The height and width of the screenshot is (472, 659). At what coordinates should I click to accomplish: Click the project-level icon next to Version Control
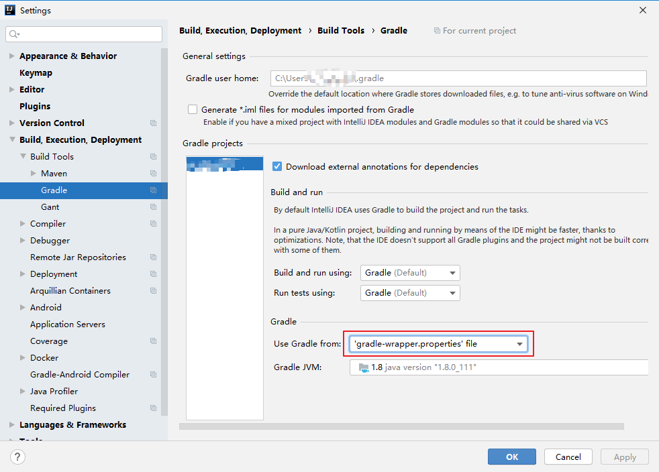(x=154, y=123)
